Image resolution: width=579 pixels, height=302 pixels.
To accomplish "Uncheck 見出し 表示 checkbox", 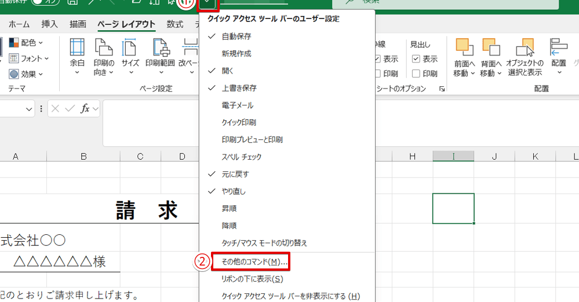I will pos(416,59).
